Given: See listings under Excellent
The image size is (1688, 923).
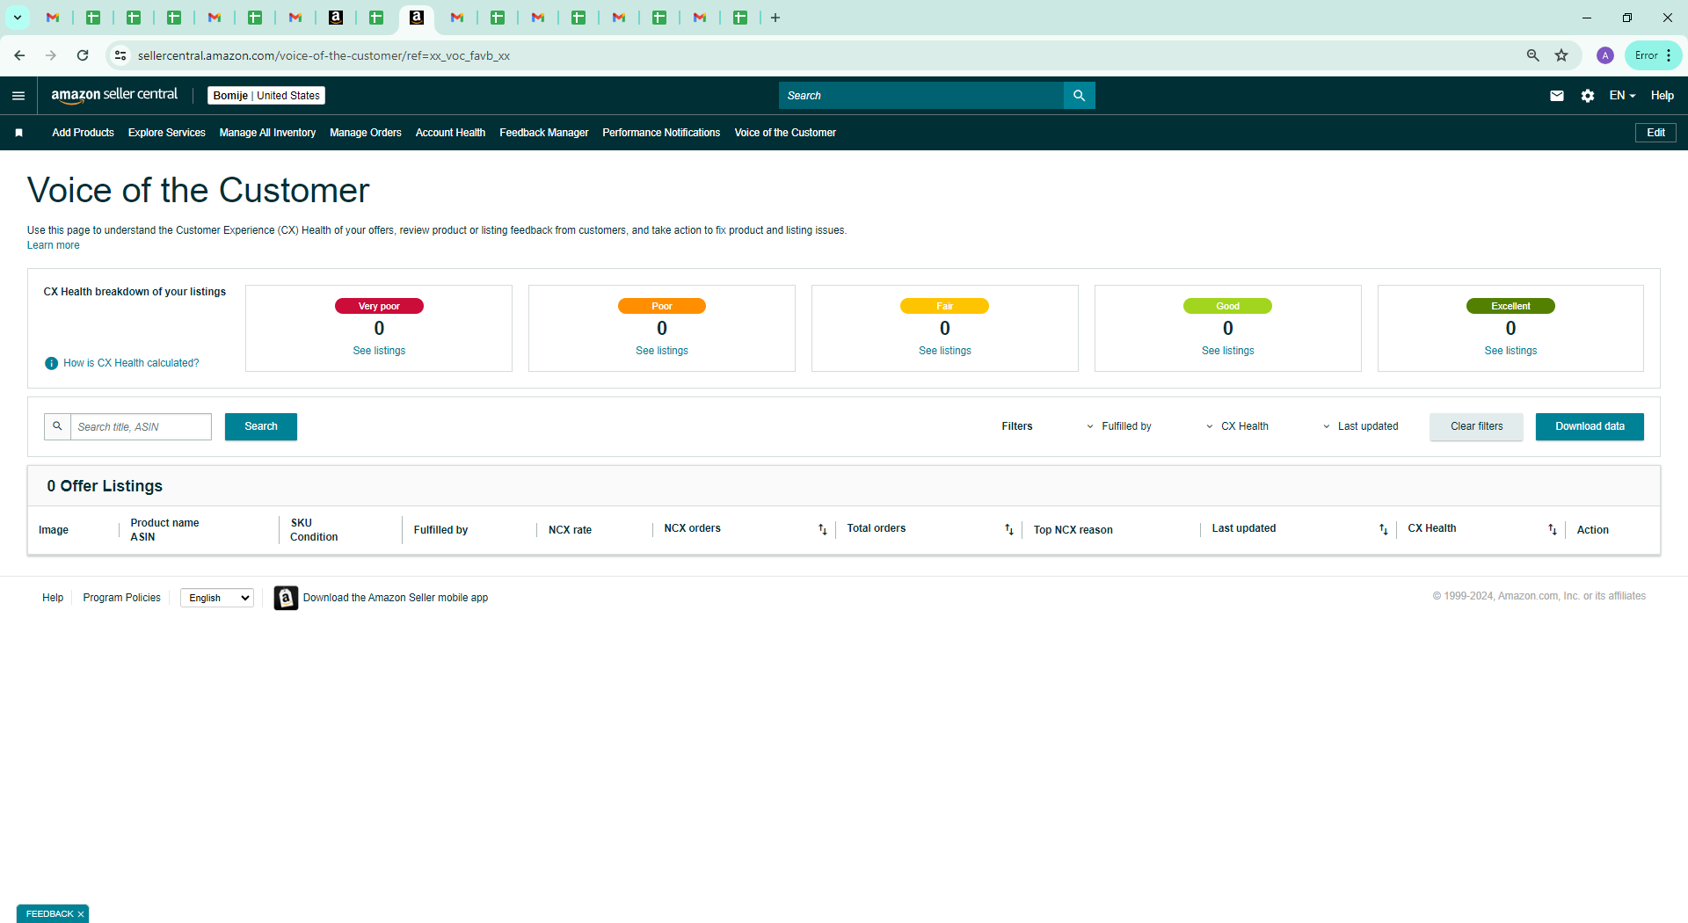Looking at the screenshot, I should point(1510,351).
